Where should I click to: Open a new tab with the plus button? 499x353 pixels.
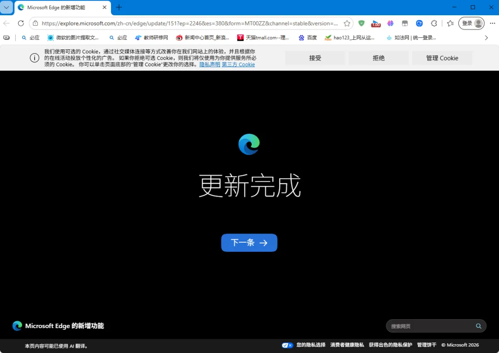click(x=119, y=7)
